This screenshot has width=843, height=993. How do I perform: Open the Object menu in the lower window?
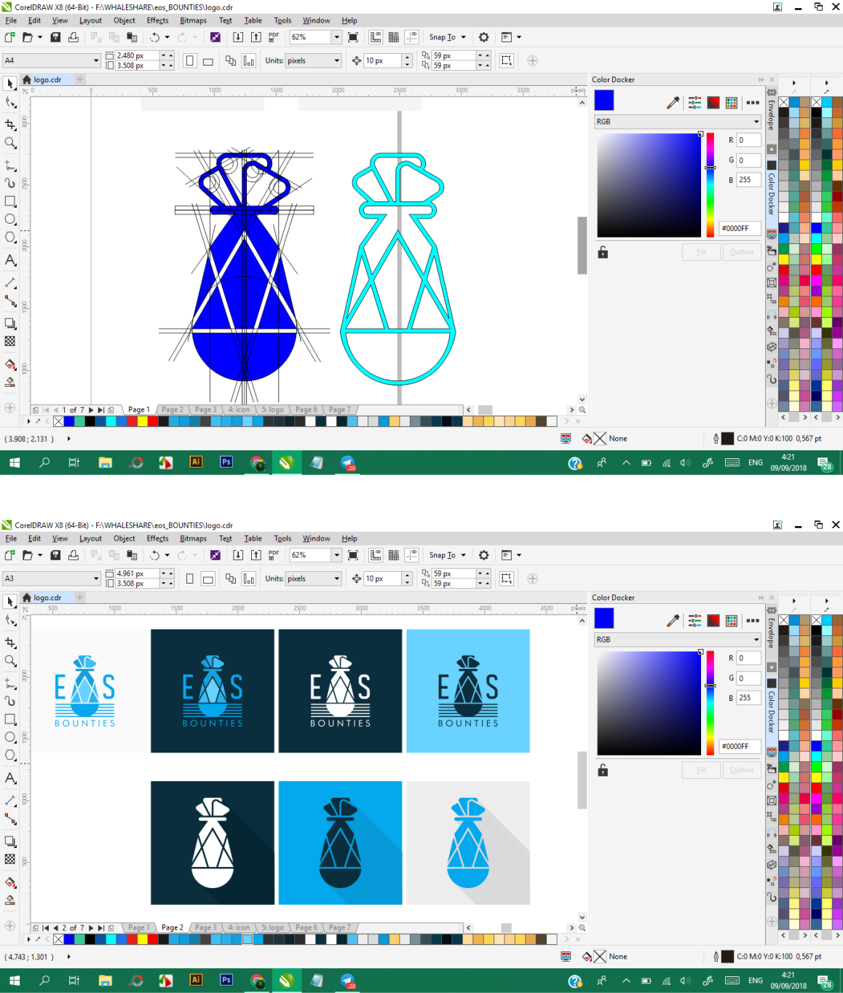tap(124, 538)
